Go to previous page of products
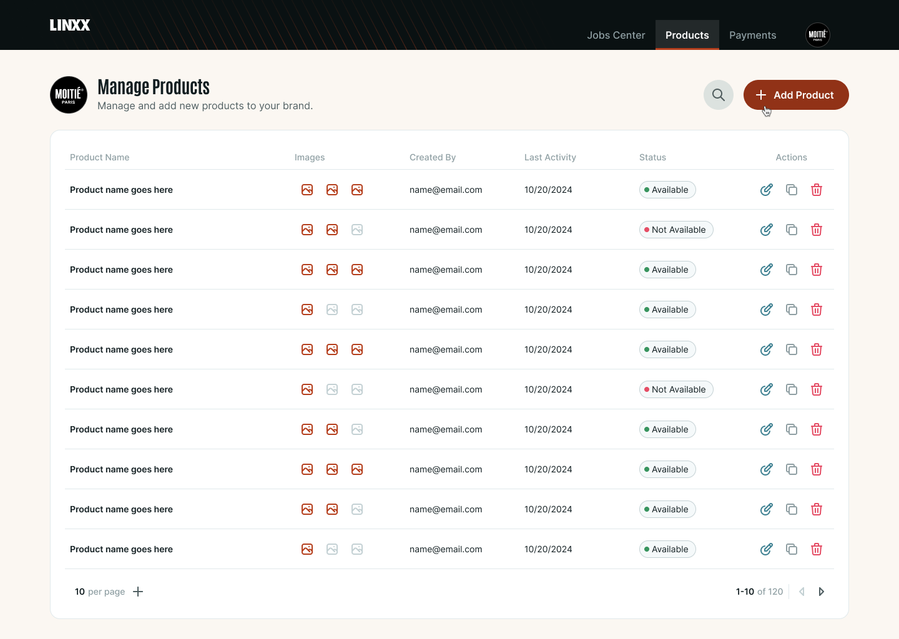This screenshot has width=899, height=639. pyautogui.click(x=802, y=592)
